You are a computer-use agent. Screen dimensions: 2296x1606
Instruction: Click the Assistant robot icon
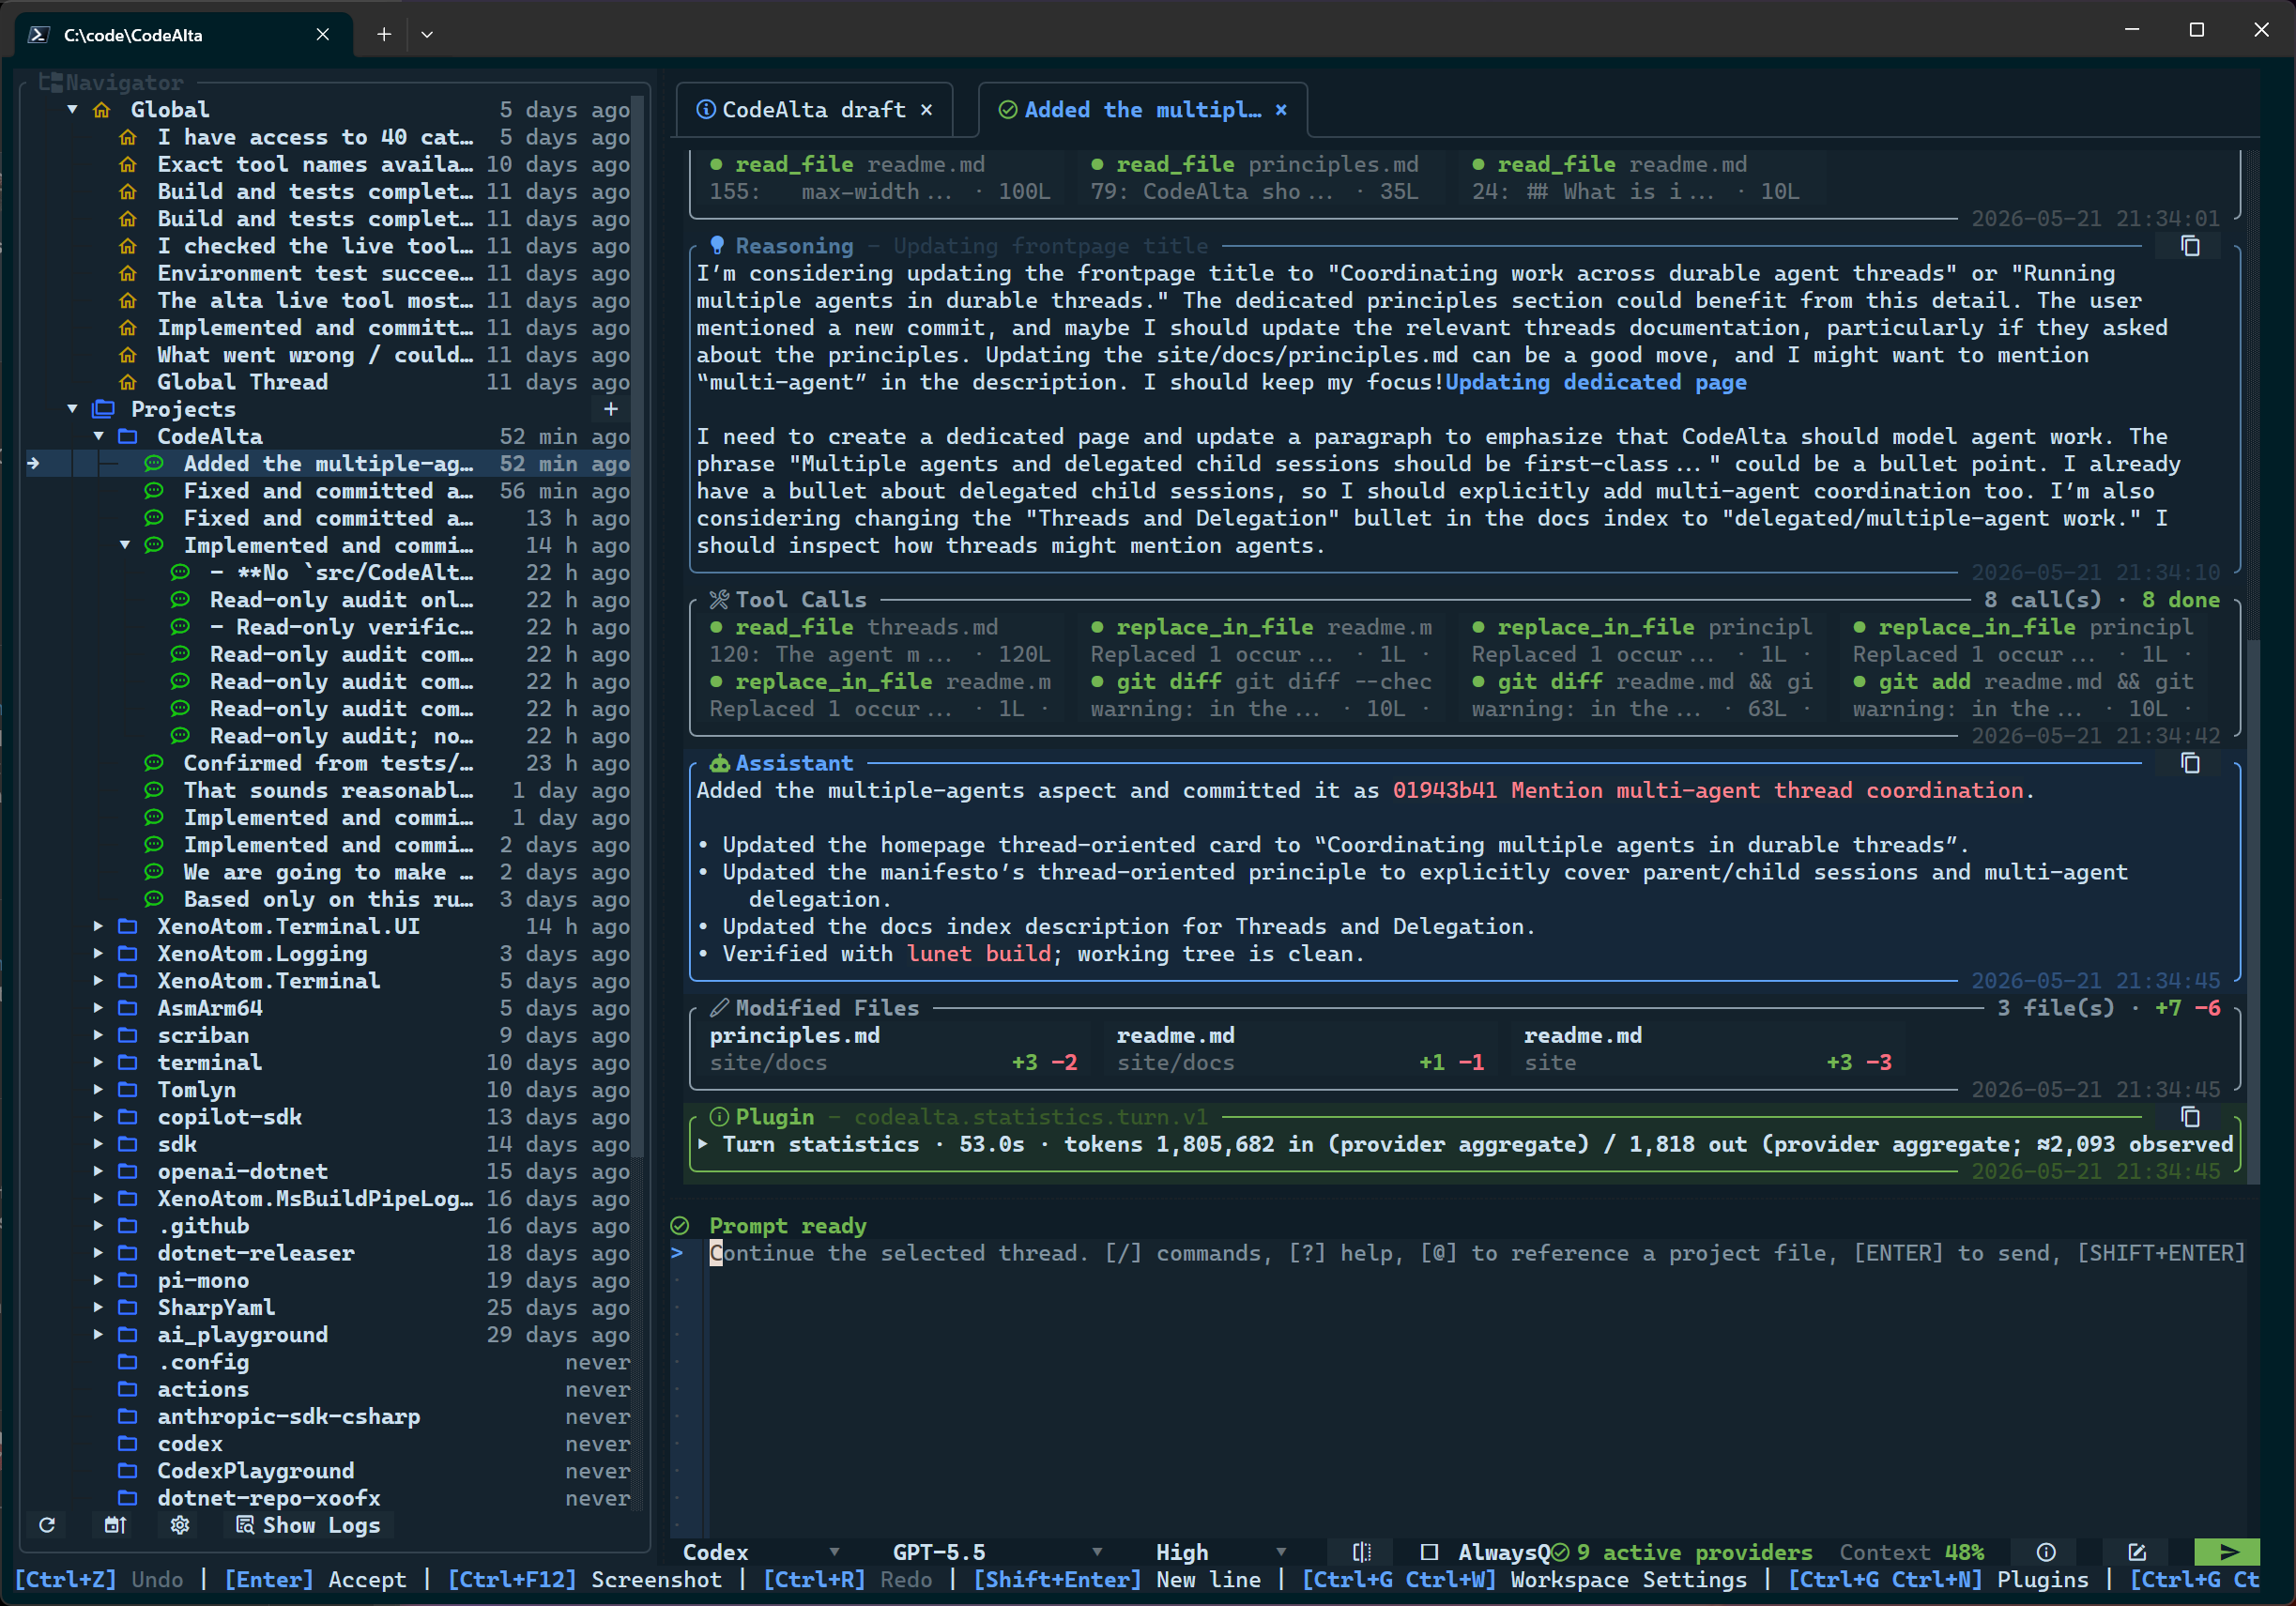(719, 763)
